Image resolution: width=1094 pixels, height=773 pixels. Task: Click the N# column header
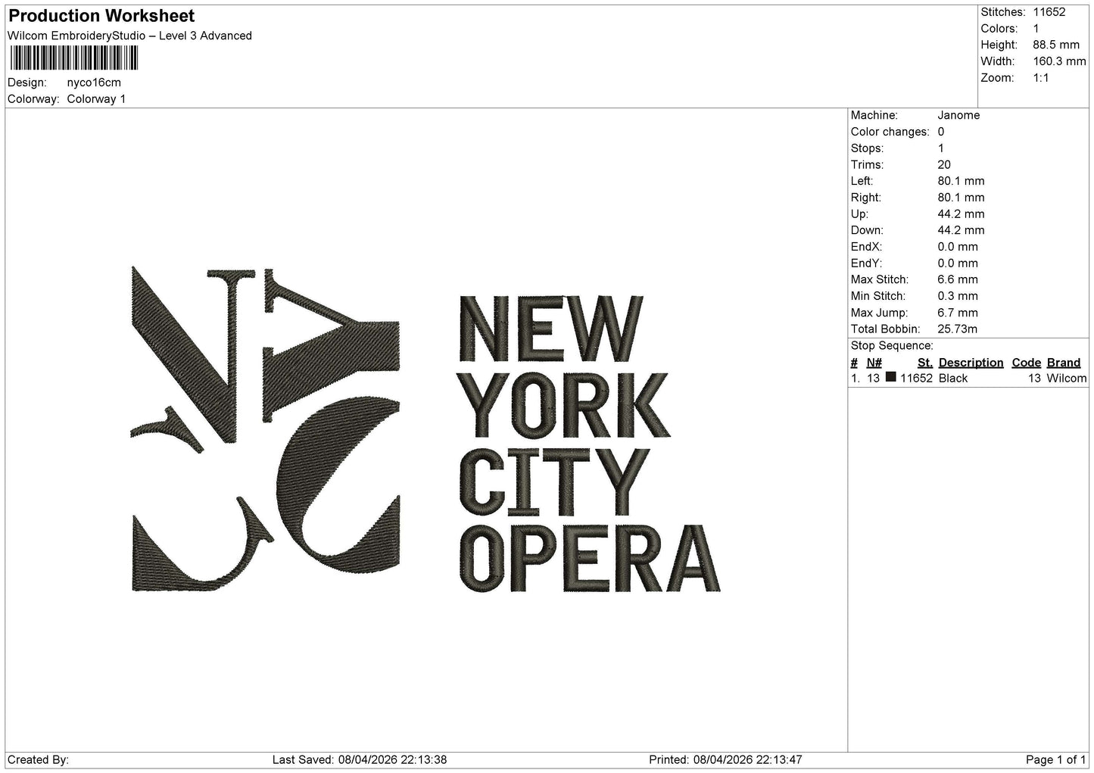tap(874, 363)
